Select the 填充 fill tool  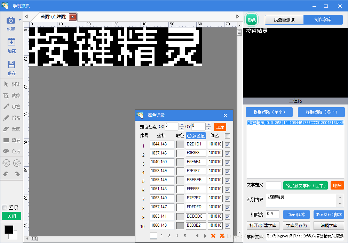(12, 140)
